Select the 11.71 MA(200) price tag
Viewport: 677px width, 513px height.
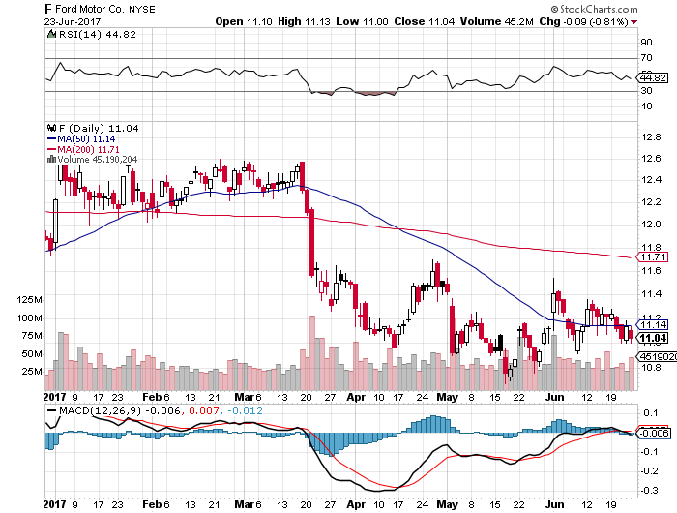tap(652, 257)
